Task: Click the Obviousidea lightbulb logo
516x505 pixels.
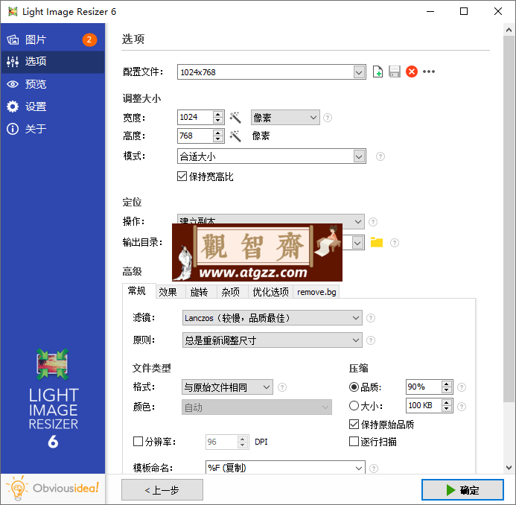Action: [52, 489]
